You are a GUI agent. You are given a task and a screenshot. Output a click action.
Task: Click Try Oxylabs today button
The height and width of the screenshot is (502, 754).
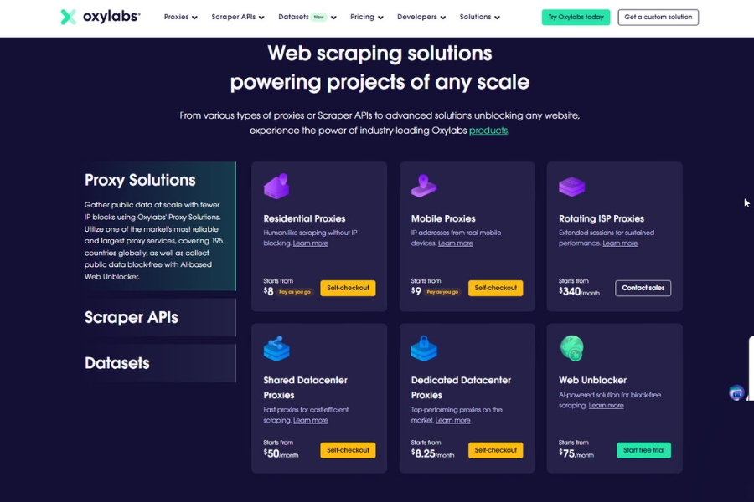[576, 17]
